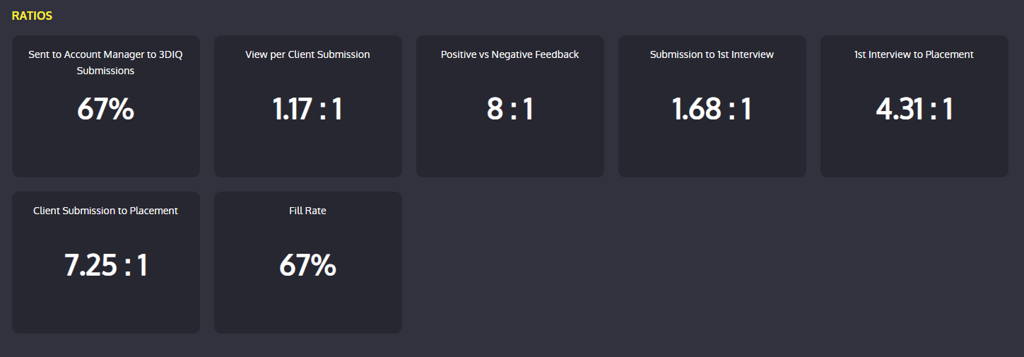1024x357 pixels.
Task: Click the Client Submission to Placement title
Action: pyautogui.click(x=106, y=211)
